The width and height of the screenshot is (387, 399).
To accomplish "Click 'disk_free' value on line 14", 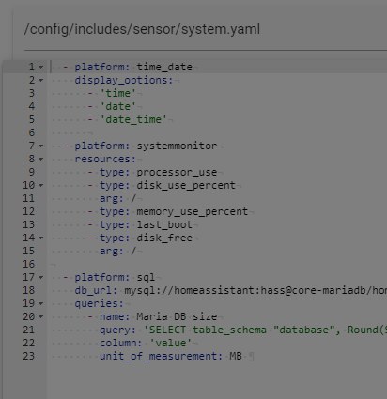I will point(164,238).
